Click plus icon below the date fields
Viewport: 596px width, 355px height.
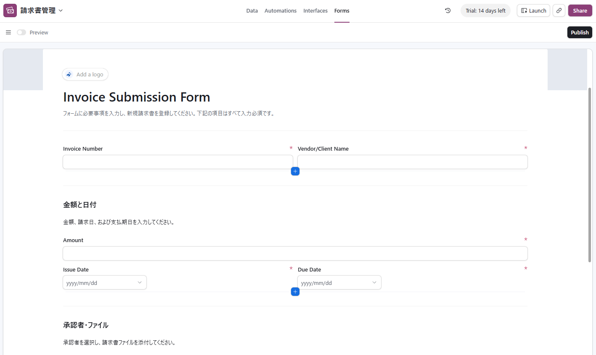tap(295, 292)
